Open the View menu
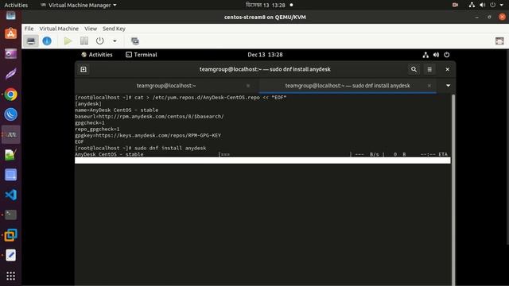Viewport: 509px width, 286px height. click(x=91, y=29)
